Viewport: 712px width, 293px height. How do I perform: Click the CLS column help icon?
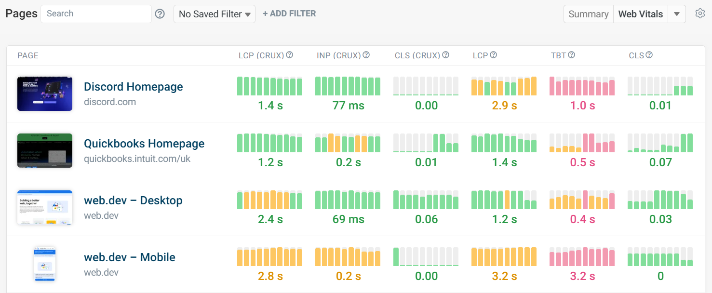(650, 54)
